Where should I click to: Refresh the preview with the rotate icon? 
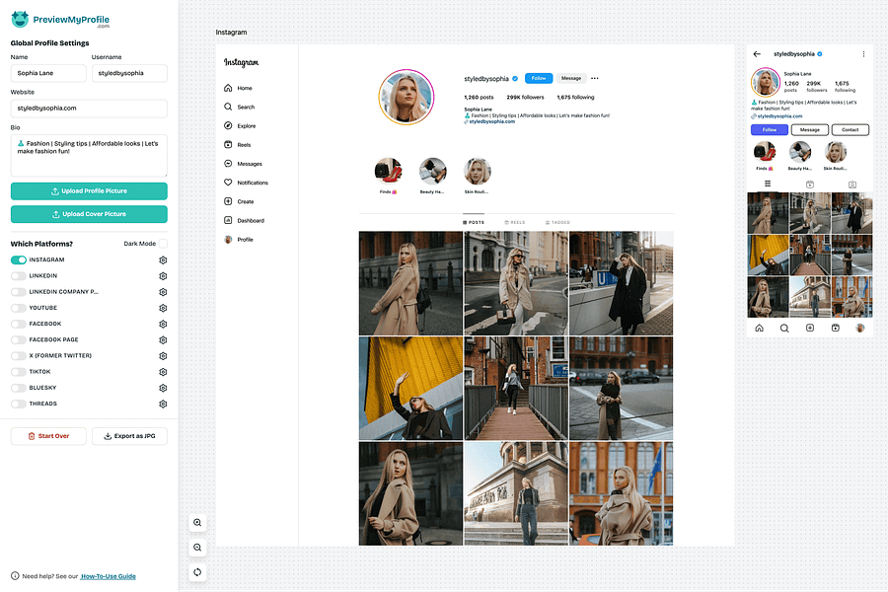(197, 571)
